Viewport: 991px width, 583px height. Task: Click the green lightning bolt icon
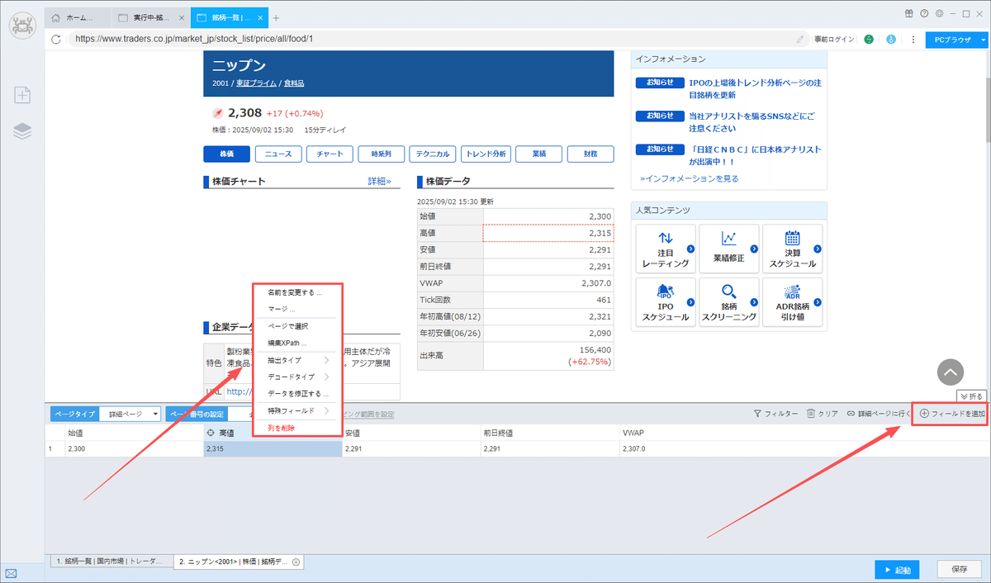(869, 39)
